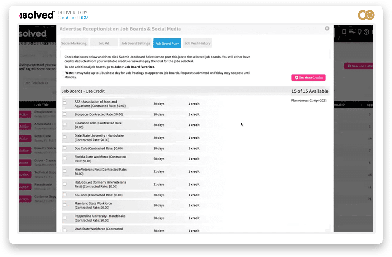Select the Job Board Push tab

point(167,43)
